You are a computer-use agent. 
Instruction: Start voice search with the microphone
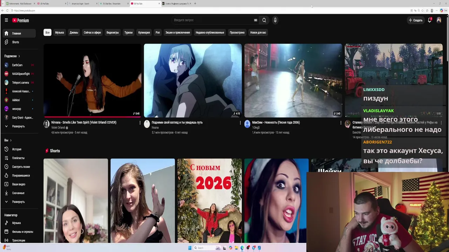(x=275, y=20)
